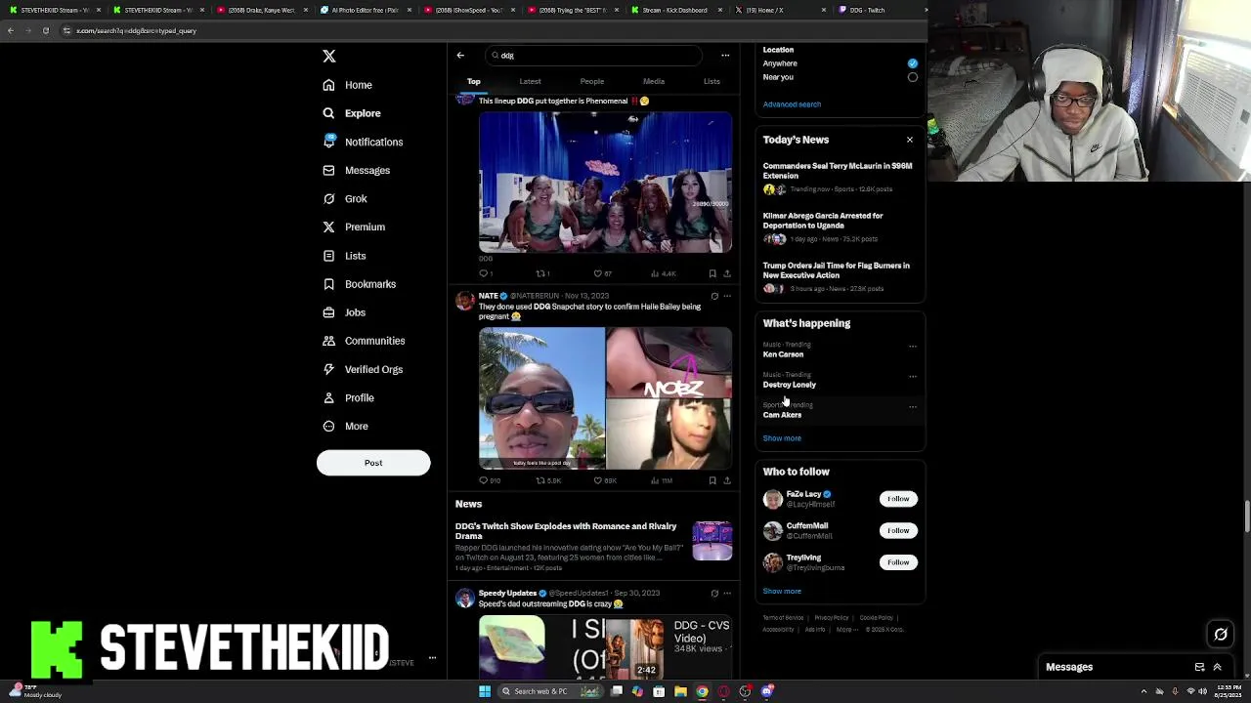Click Grok icon on the NATE post
The height and width of the screenshot is (703, 1251).
pyautogui.click(x=714, y=296)
